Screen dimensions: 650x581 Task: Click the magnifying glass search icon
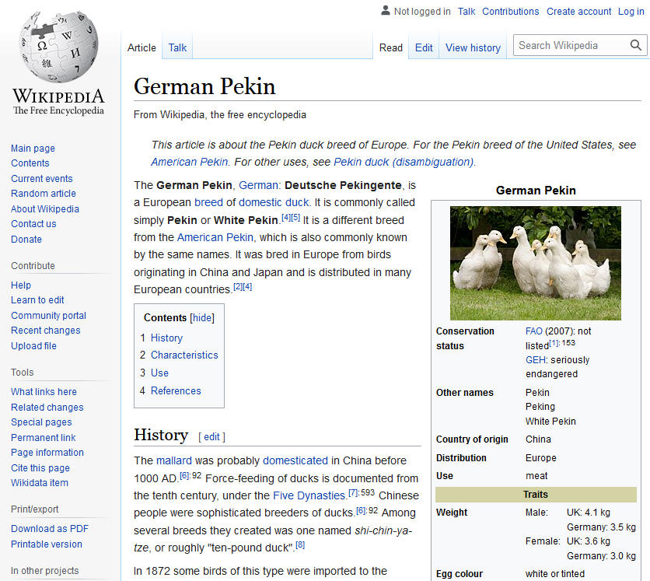pyautogui.click(x=637, y=46)
